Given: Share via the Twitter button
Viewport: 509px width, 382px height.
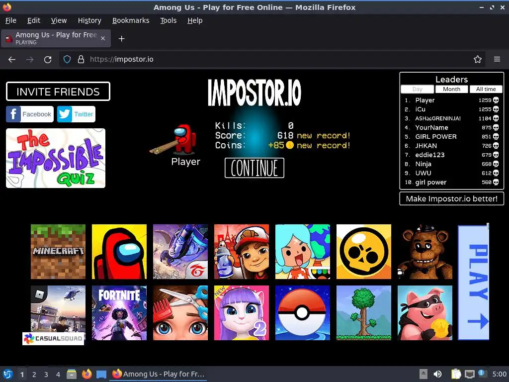Looking at the screenshot, I should coord(76,114).
